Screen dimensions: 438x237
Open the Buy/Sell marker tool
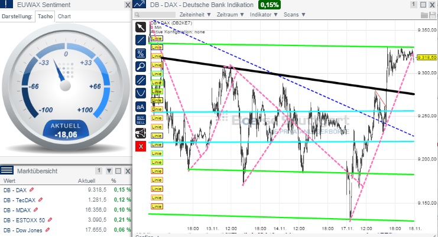pyautogui.click(x=141, y=120)
